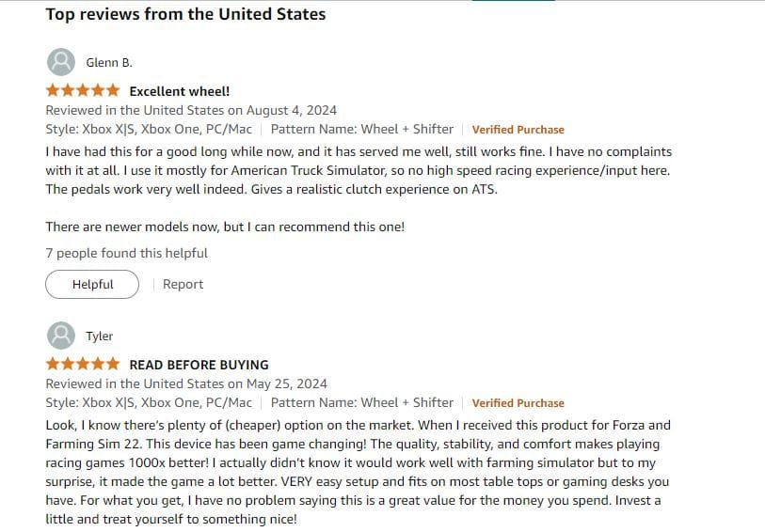Image resolution: width=765 pixels, height=532 pixels.
Task: Click the five-star rating on READ BEFORE BUYING review
Action: (83, 364)
